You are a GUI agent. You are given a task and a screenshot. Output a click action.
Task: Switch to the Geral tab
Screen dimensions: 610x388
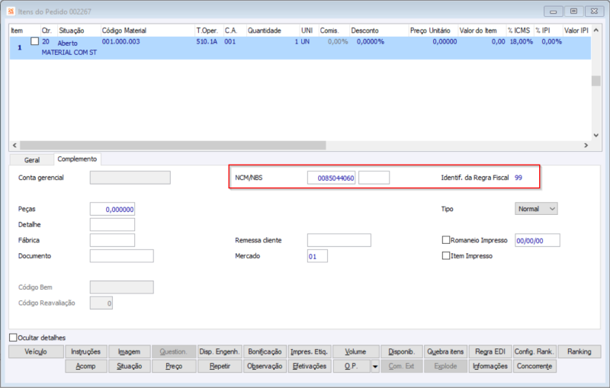(31, 160)
